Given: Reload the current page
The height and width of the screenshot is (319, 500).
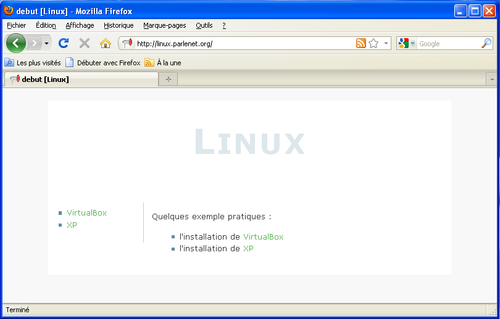Looking at the screenshot, I should (x=63, y=43).
